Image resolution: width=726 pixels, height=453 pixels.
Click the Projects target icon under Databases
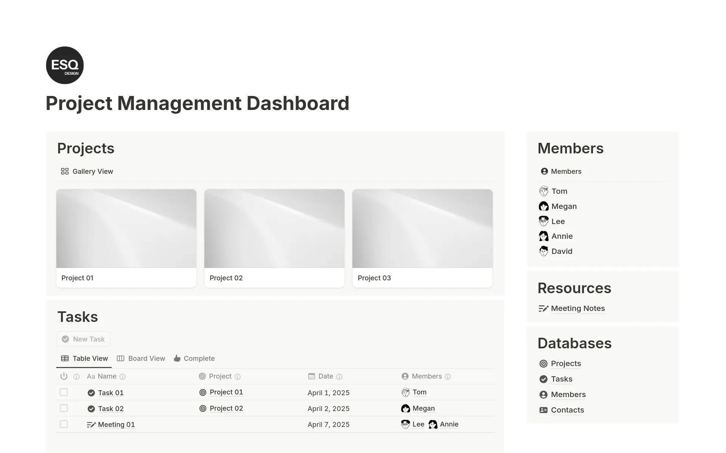click(543, 364)
